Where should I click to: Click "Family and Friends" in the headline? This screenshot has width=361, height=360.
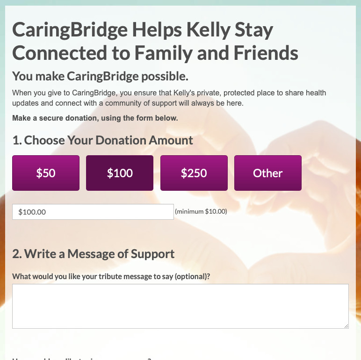[x=216, y=53]
